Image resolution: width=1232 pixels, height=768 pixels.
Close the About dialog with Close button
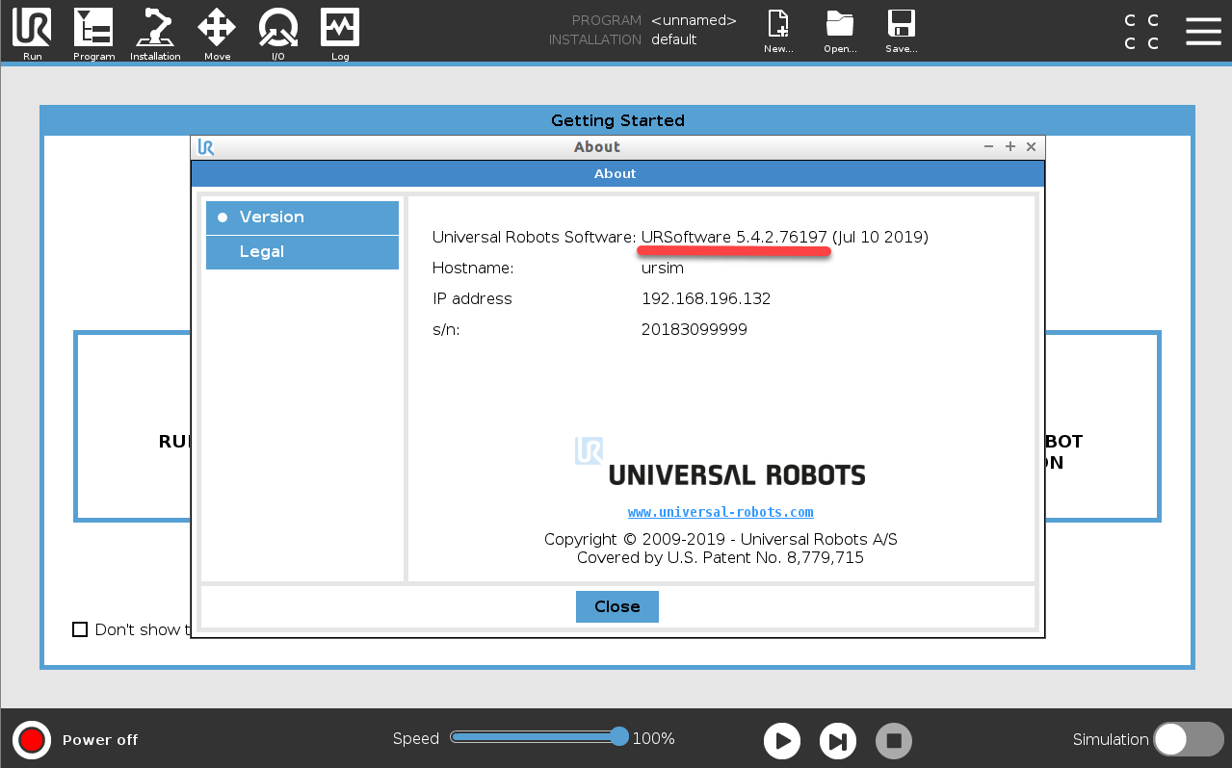pos(616,606)
